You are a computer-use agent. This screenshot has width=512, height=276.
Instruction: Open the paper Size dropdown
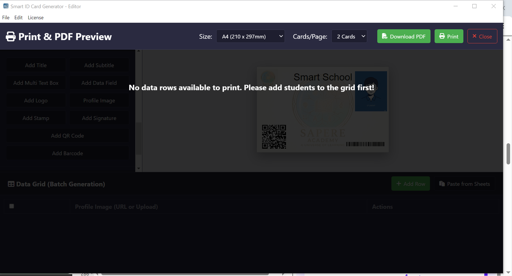click(x=250, y=36)
